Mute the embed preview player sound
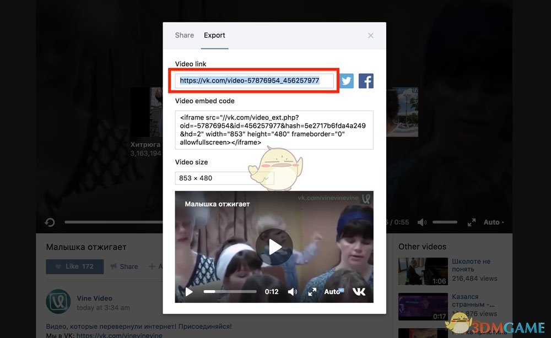 (x=293, y=292)
